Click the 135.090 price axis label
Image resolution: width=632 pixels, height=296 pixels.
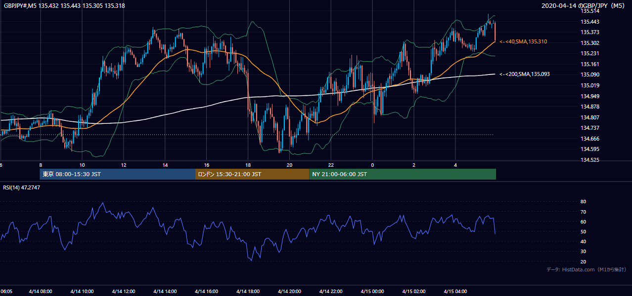[590, 74]
